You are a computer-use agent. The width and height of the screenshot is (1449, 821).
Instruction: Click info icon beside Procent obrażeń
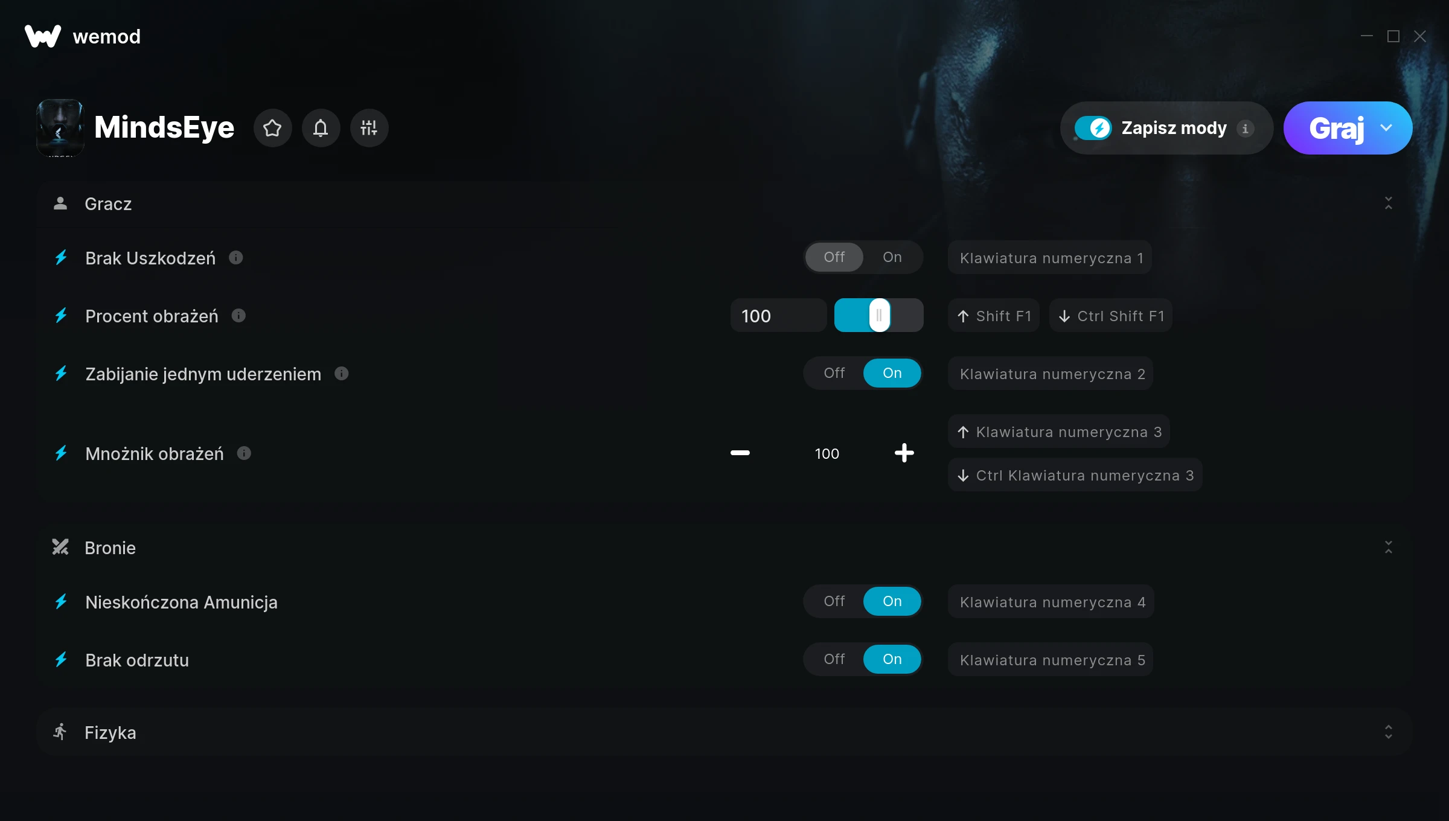pyautogui.click(x=238, y=316)
